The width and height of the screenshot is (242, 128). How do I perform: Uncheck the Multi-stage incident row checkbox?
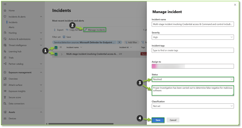[x=56, y=54]
